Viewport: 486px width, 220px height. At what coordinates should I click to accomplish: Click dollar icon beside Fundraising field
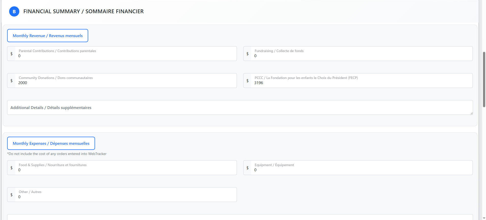(248, 54)
